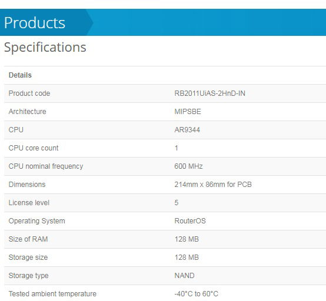326x301 pixels.
Task: Click the License level label
Action: point(29,203)
